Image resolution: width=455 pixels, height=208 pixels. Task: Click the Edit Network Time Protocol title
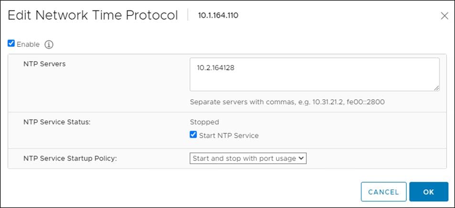tap(93, 15)
